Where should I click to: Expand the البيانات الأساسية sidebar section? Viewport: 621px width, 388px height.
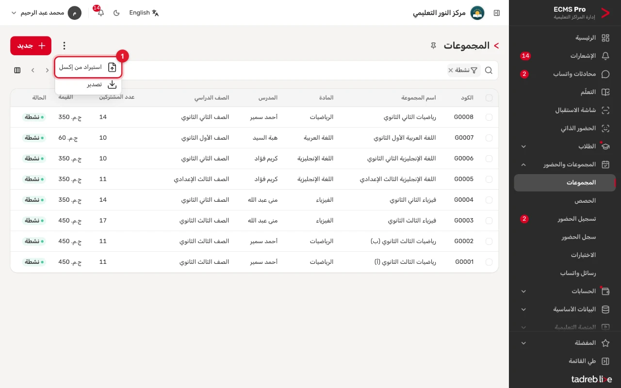[565, 309]
